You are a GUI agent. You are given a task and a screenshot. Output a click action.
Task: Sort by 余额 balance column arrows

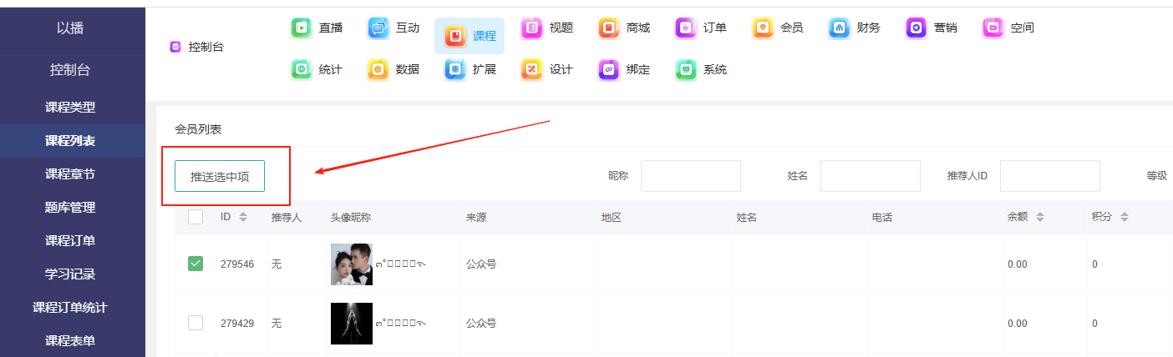point(1040,217)
